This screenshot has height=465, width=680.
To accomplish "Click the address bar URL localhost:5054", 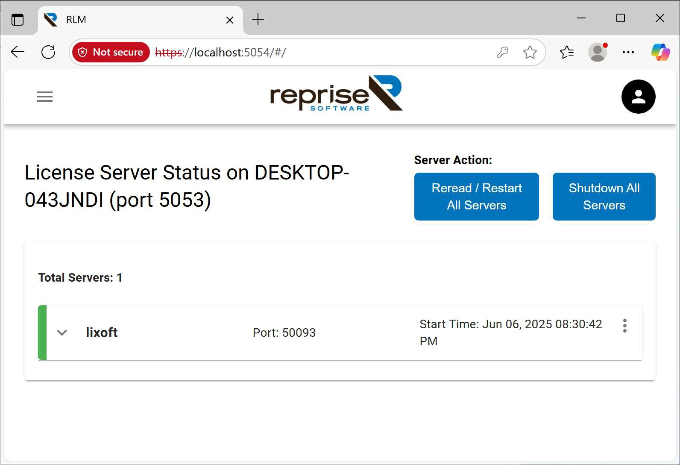I will click(220, 52).
